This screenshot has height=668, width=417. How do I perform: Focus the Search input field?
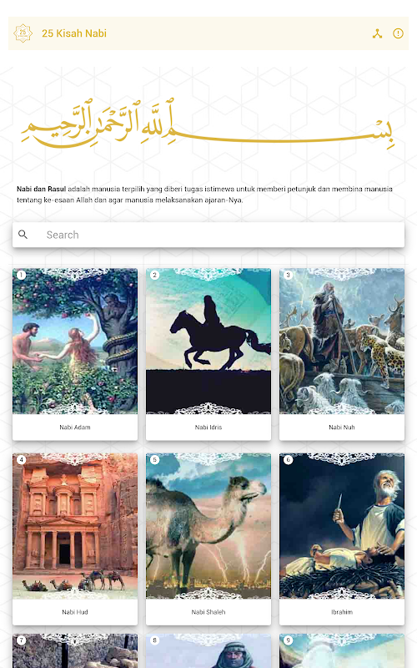(208, 235)
